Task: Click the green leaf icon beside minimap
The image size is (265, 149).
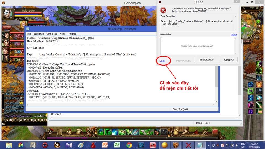Action: (x=258, y=22)
